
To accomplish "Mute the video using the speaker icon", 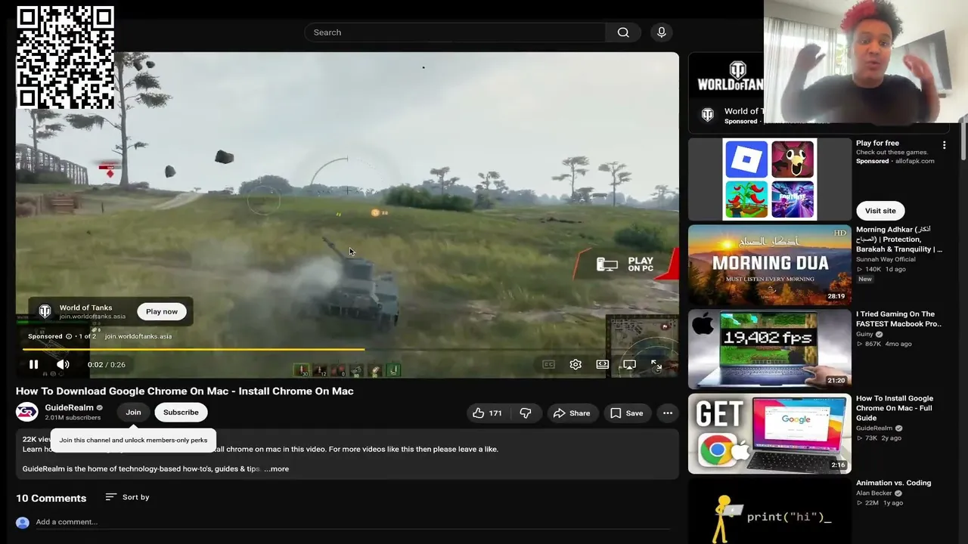I will 63,364.
